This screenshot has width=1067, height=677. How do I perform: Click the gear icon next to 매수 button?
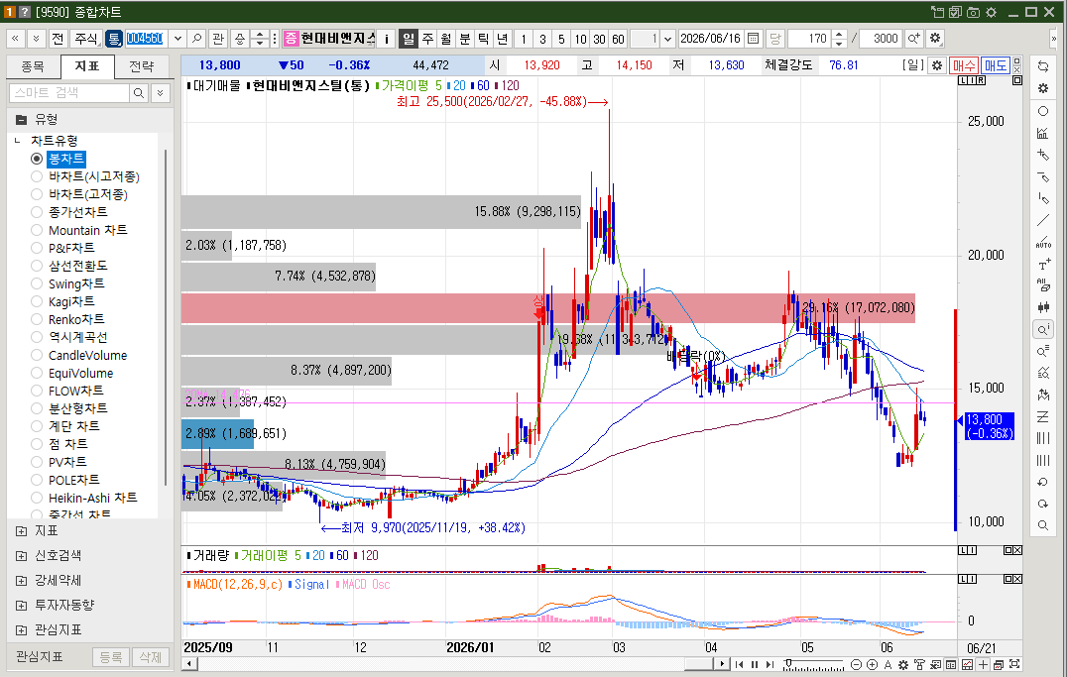pyautogui.click(x=937, y=65)
